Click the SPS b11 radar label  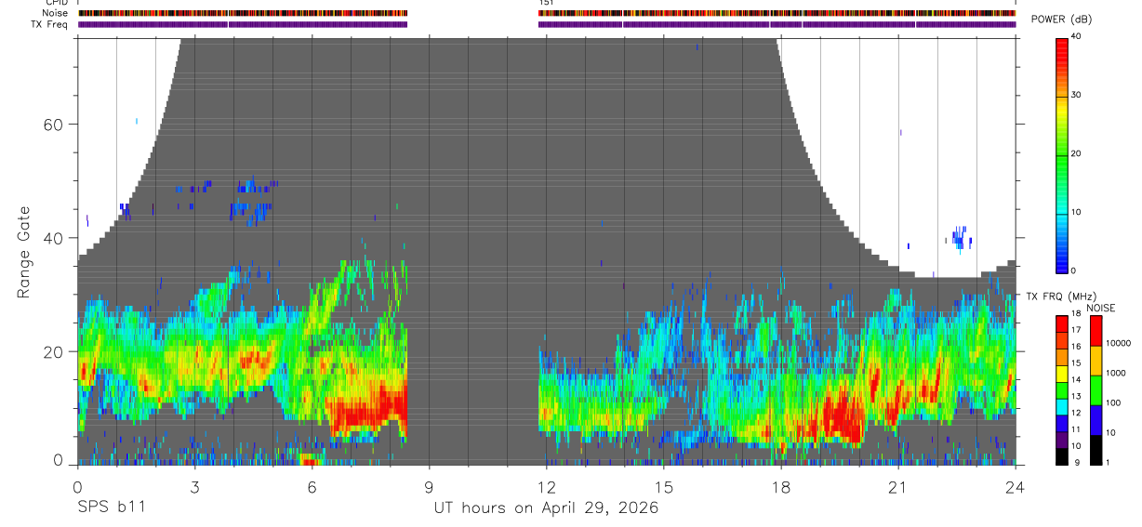pyautogui.click(x=111, y=508)
